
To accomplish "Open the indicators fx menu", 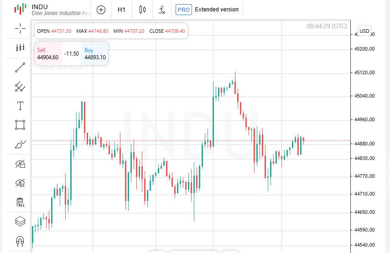I will point(161,10).
